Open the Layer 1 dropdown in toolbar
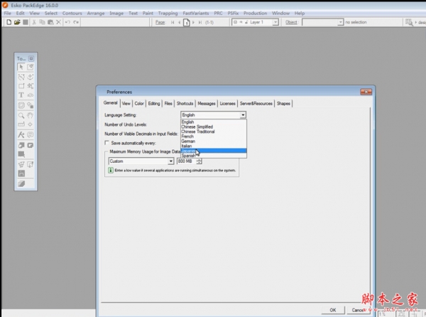 coord(278,22)
